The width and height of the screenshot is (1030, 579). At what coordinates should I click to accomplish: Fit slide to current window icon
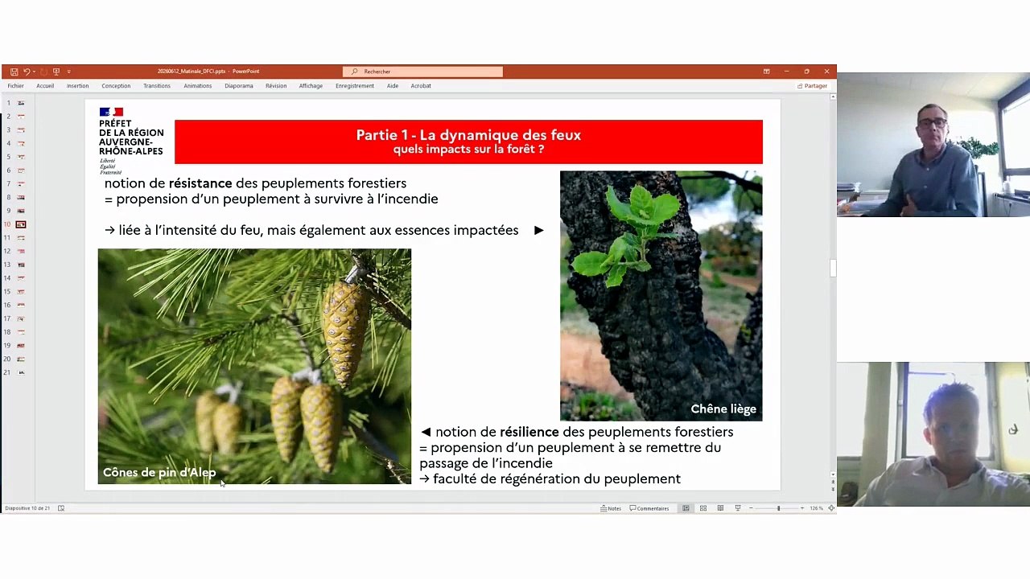(x=831, y=508)
